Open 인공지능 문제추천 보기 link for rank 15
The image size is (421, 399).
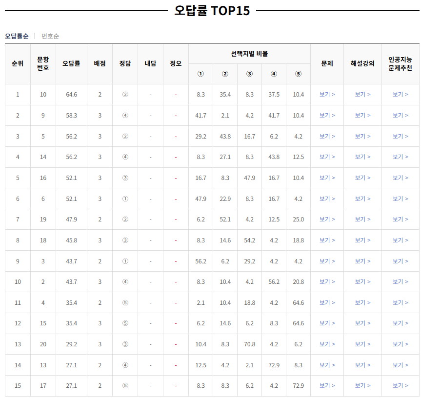pos(401,385)
